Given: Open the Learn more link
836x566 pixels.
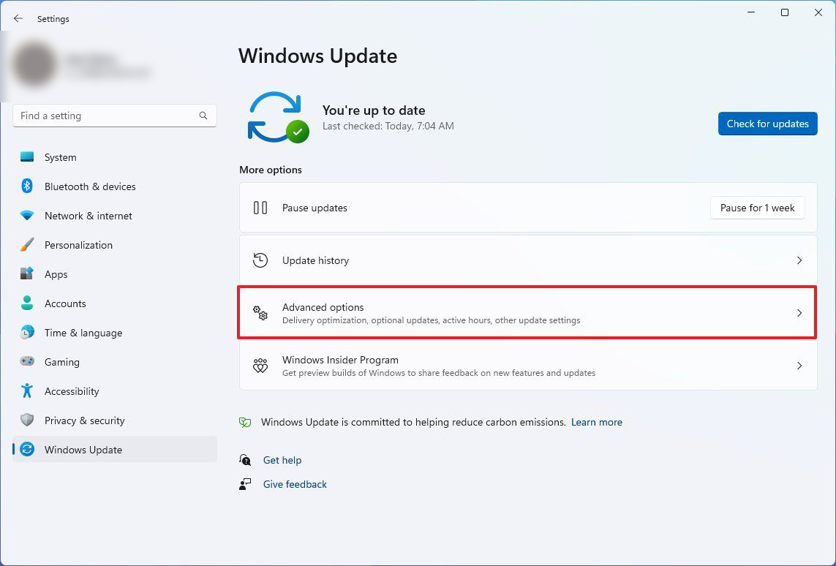Looking at the screenshot, I should point(597,422).
